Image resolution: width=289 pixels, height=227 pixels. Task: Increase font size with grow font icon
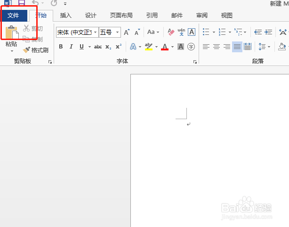pyautogui.click(x=127, y=32)
